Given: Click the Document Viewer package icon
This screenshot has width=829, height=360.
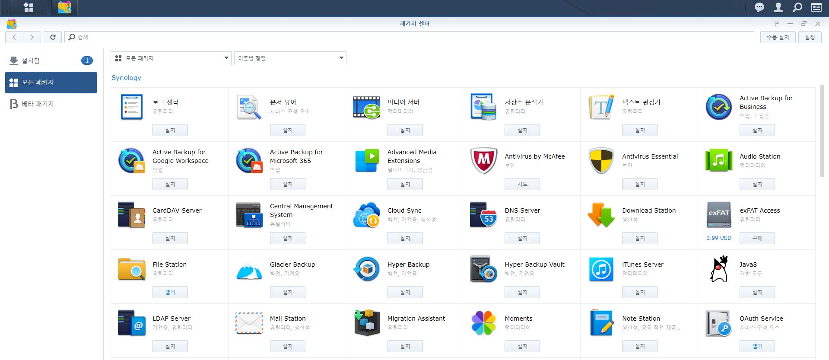Looking at the screenshot, I should [249, 107].
